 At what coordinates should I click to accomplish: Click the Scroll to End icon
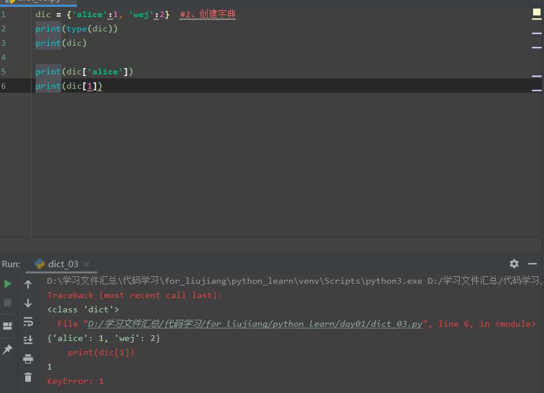tap(28, 340)
